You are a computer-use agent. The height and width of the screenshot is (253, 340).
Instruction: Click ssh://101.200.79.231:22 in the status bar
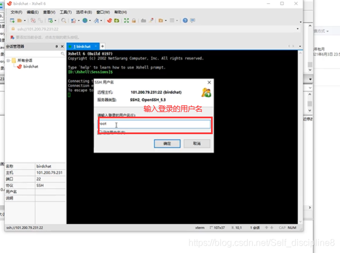25,228
